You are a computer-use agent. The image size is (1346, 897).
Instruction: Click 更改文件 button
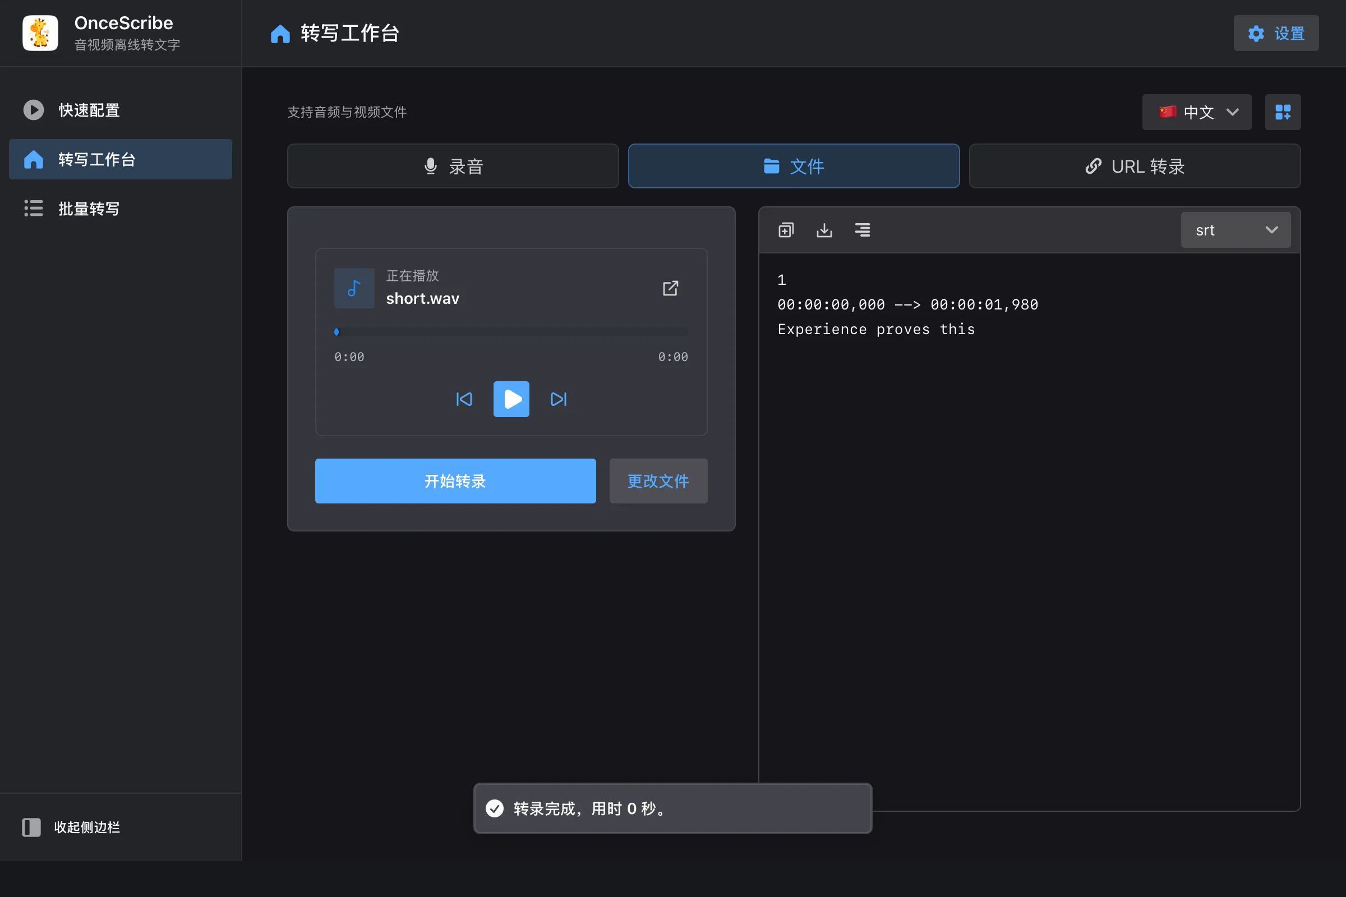pyautogui.click(x=658, y=481)
